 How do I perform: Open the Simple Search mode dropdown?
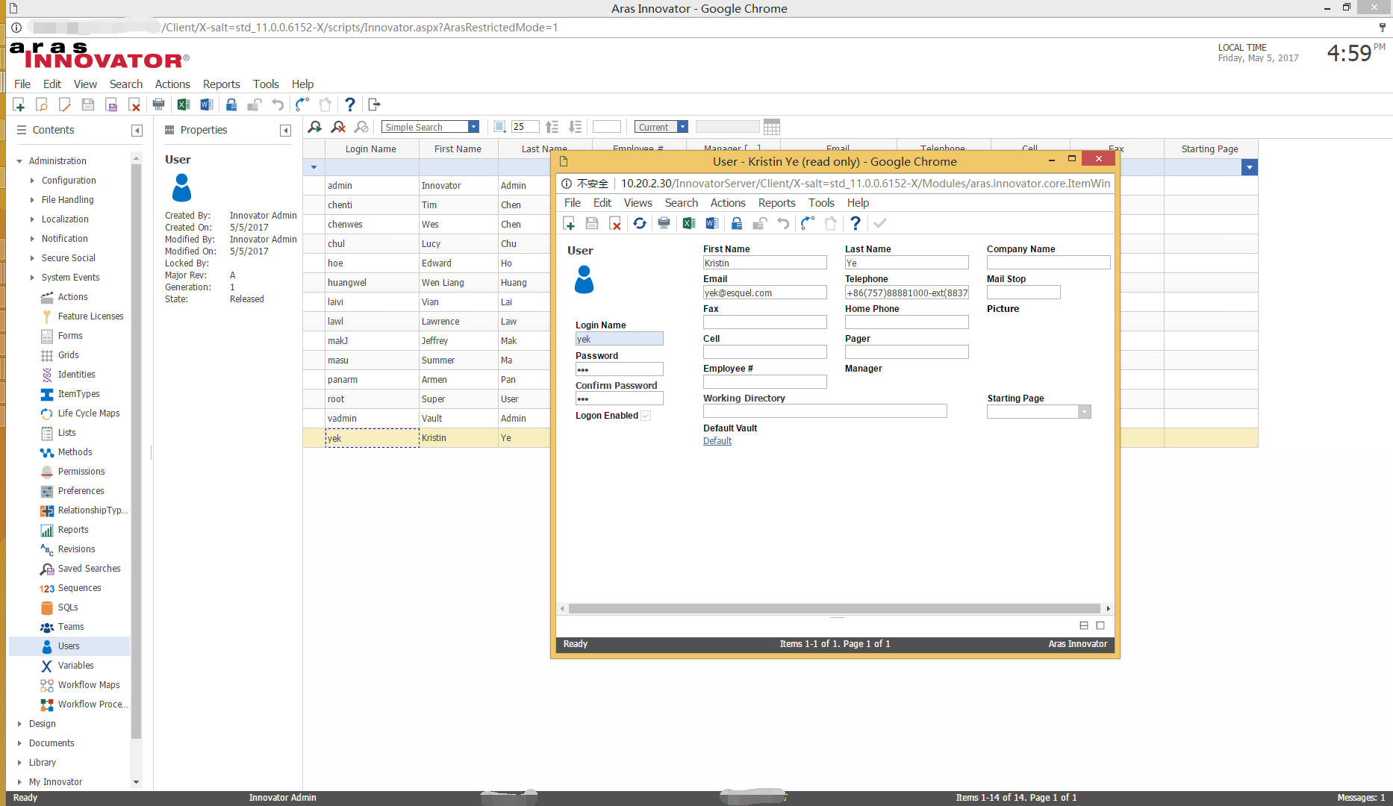(x=473, y=127)
